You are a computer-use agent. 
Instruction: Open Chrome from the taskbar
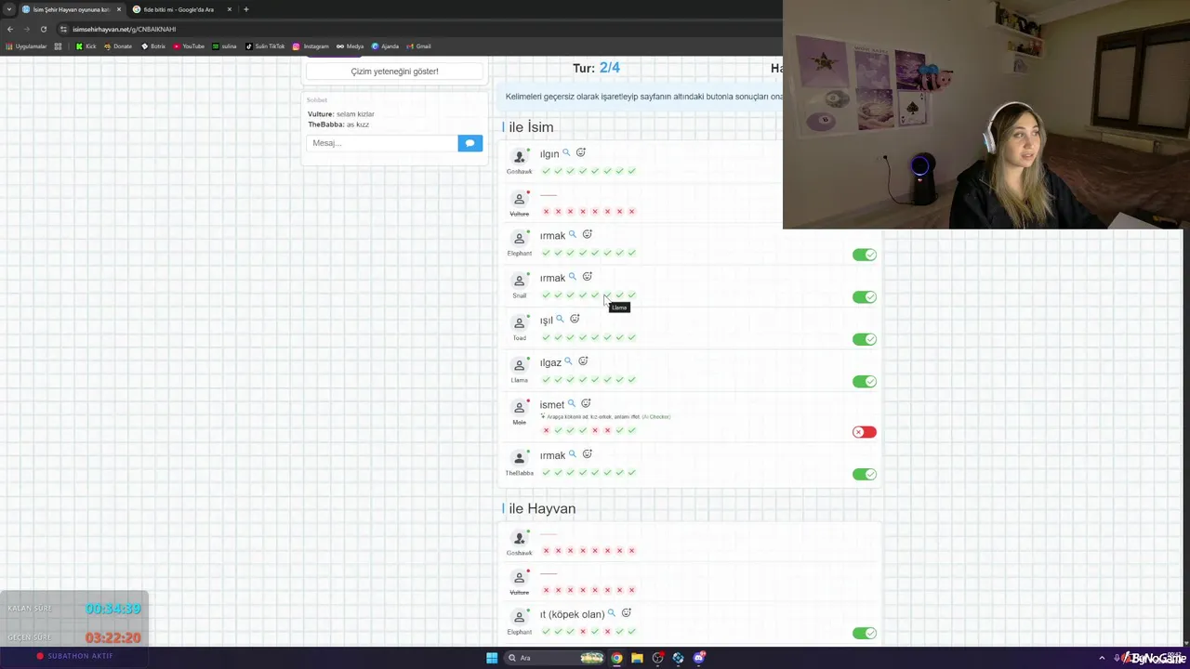click(616, 658)
